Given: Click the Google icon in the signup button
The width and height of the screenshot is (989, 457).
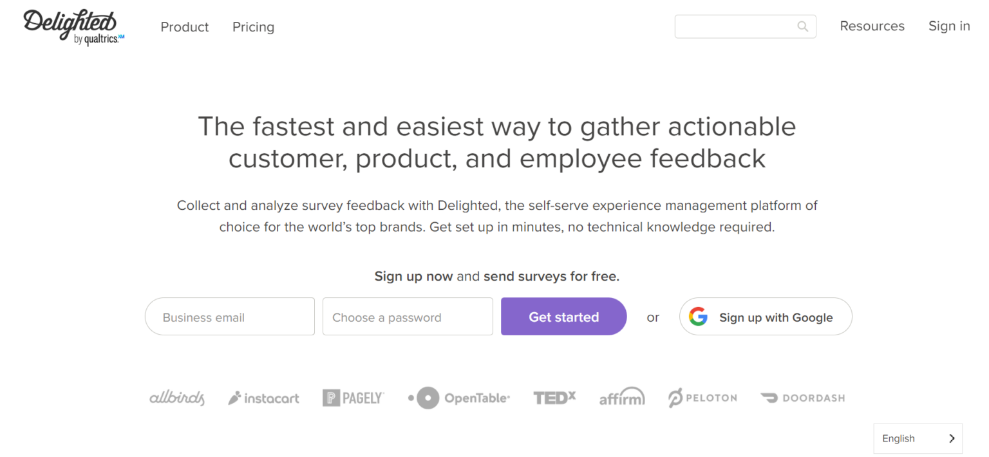Looking at the screenshot, I should click(699, 317).
